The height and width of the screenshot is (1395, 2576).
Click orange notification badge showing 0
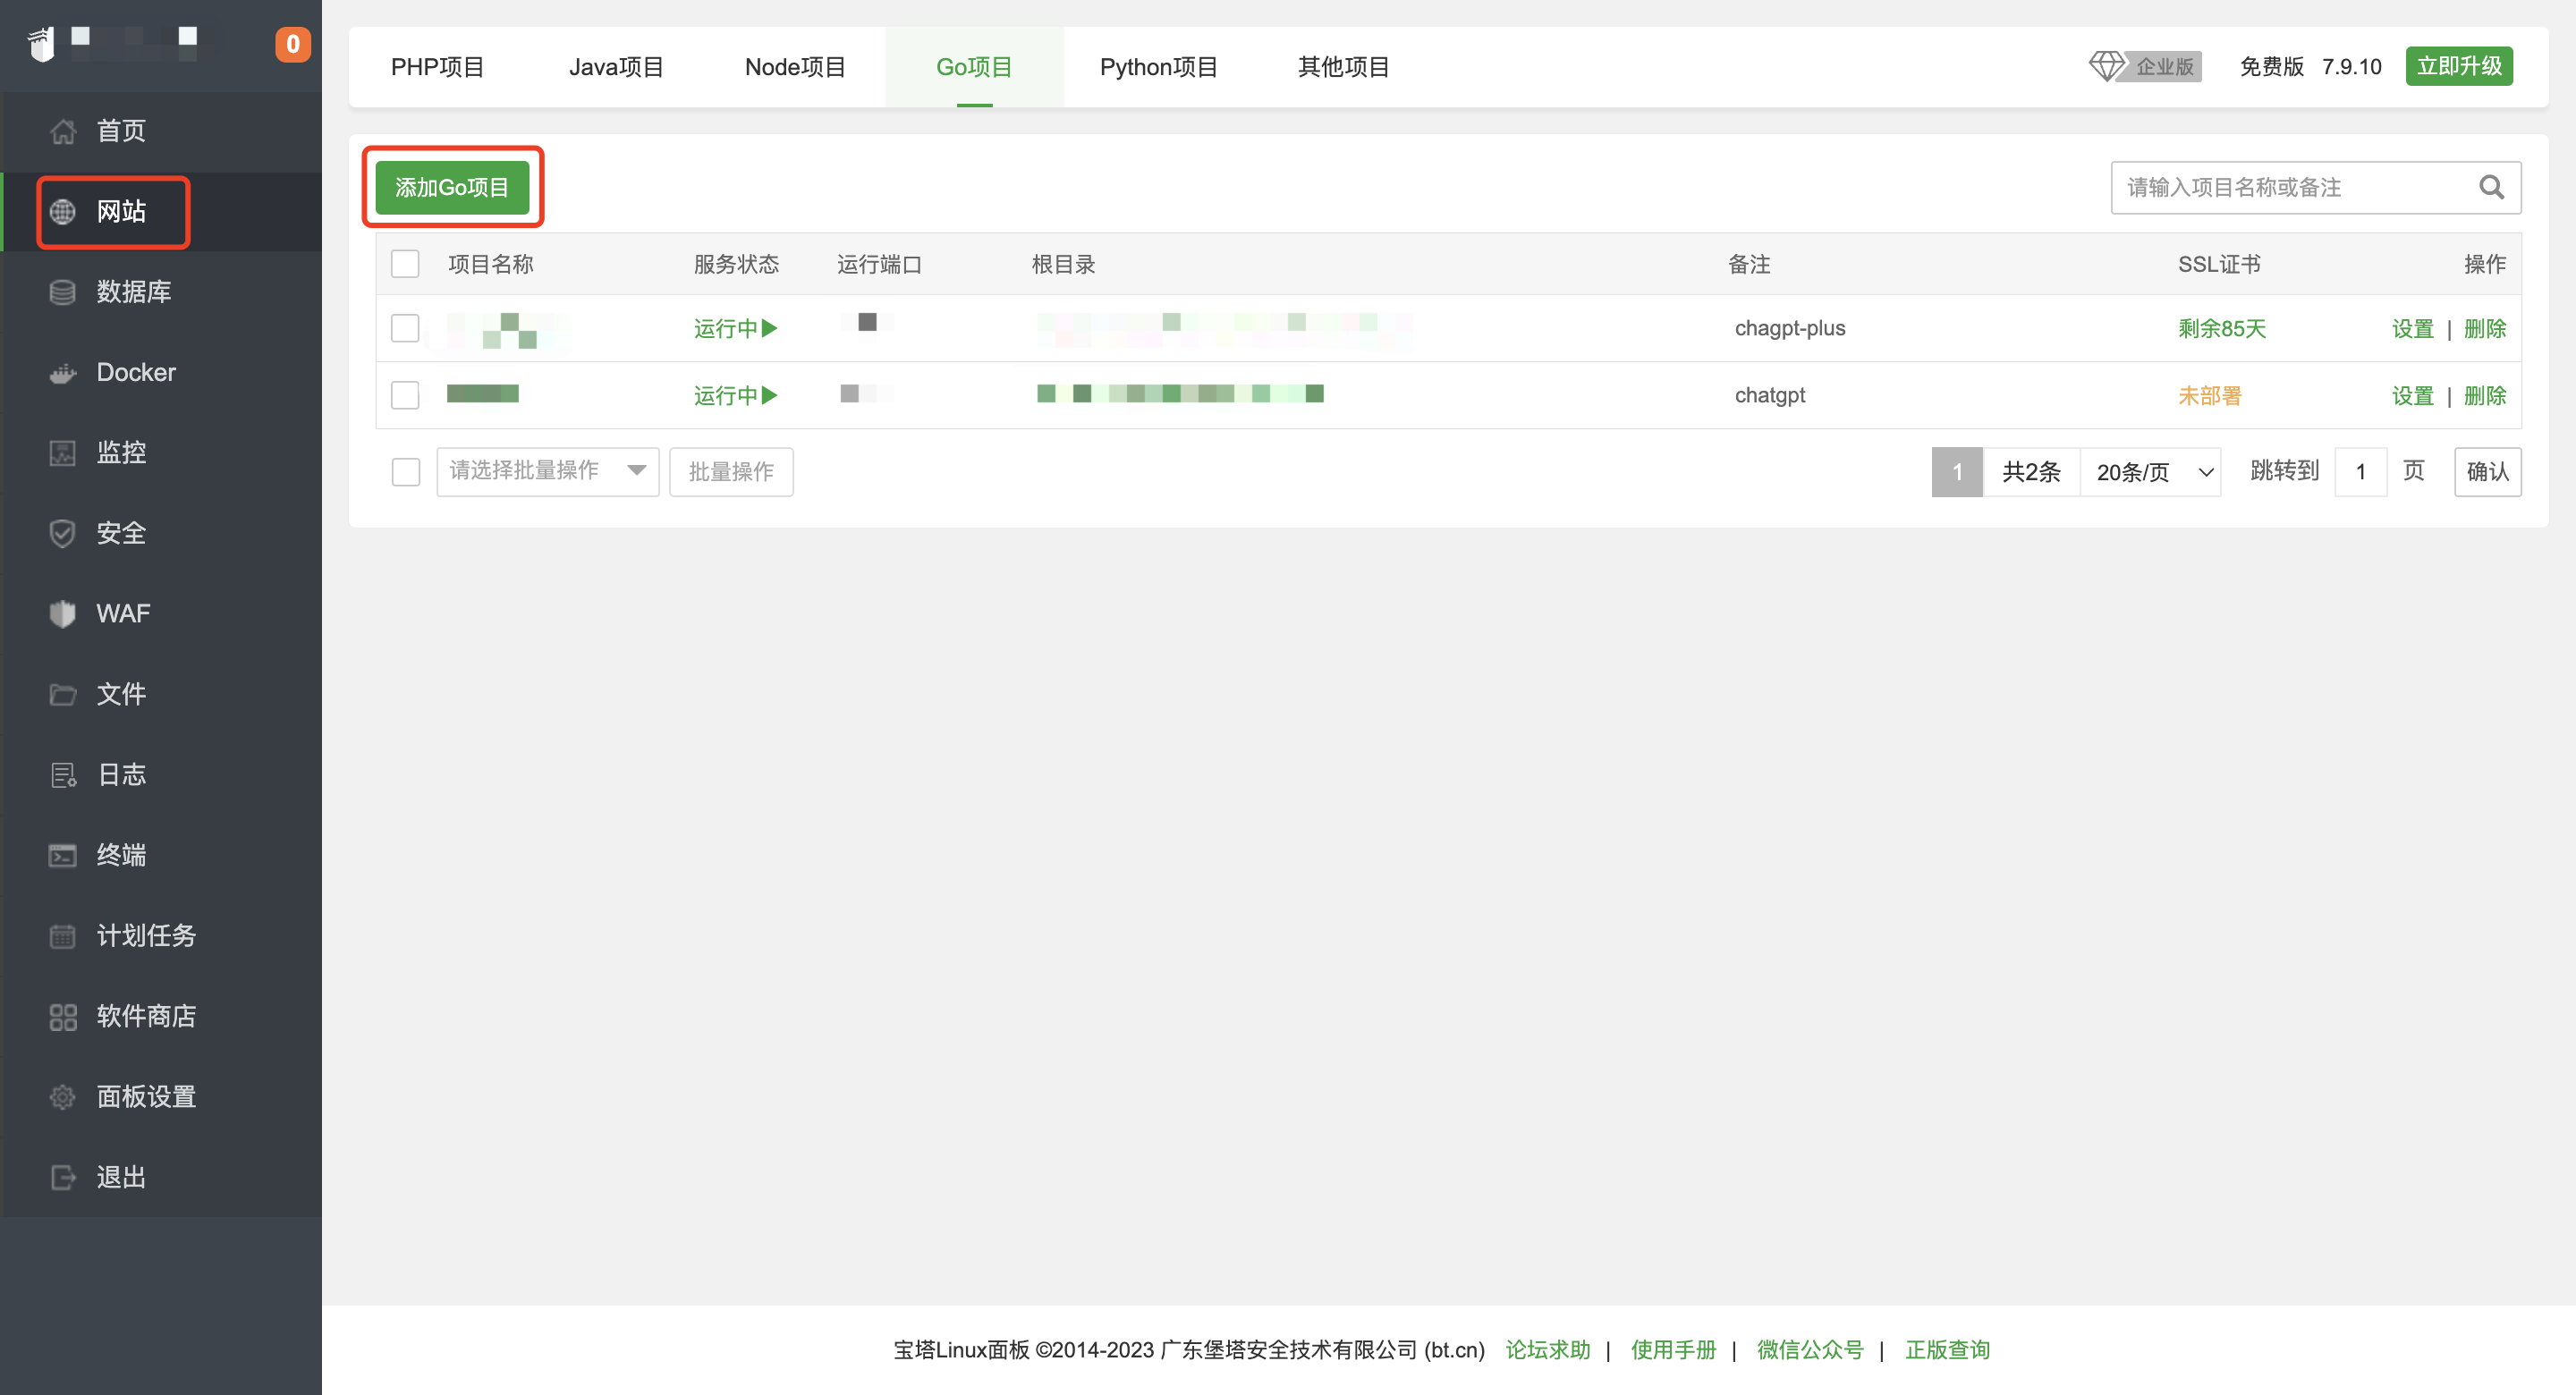292,44
